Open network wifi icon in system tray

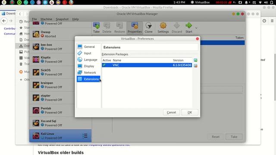coord(260,2)
